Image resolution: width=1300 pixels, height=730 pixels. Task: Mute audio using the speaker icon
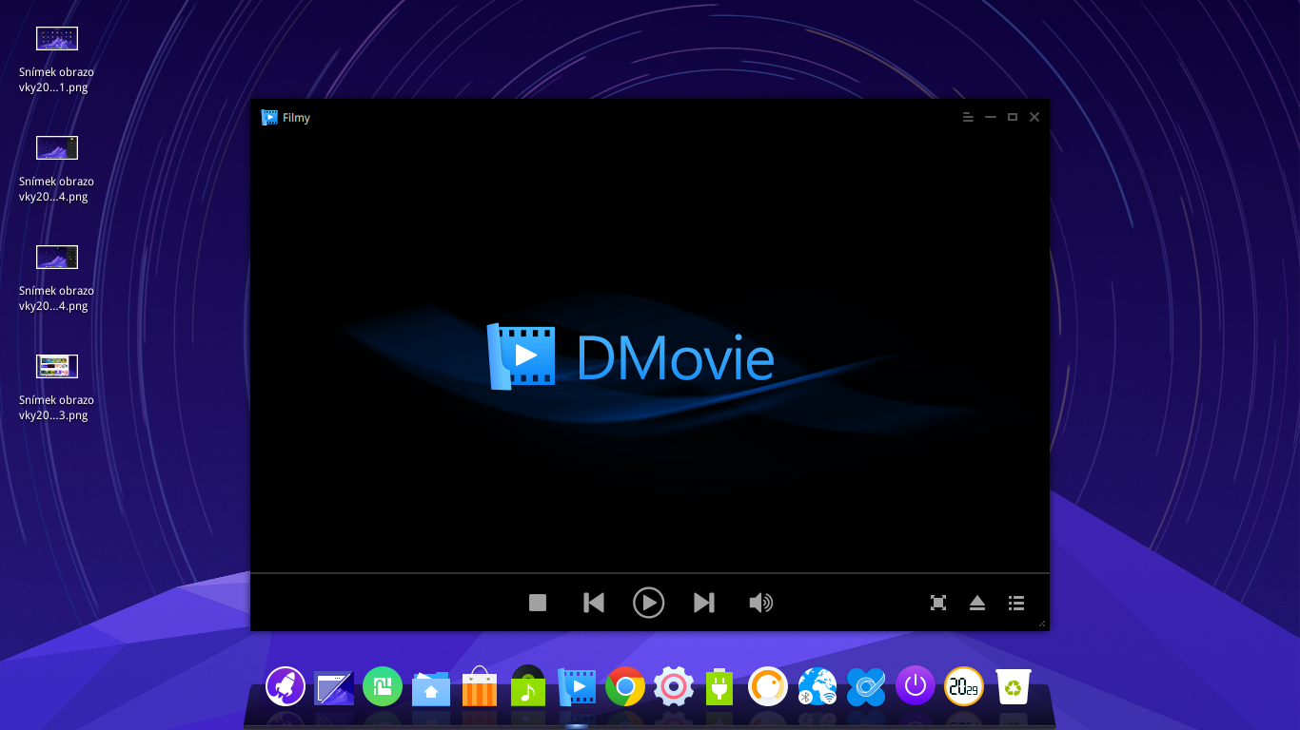point(760,603)
